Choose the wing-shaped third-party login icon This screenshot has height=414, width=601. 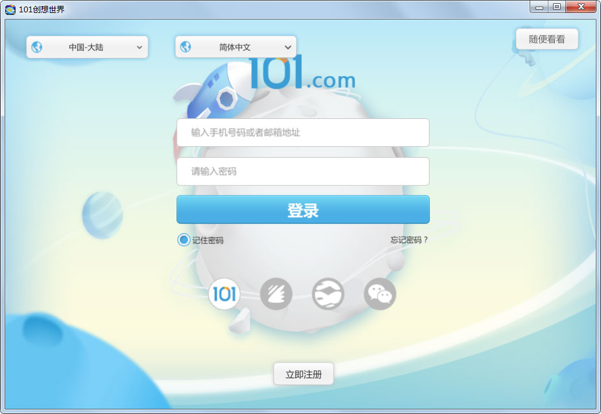276,294
